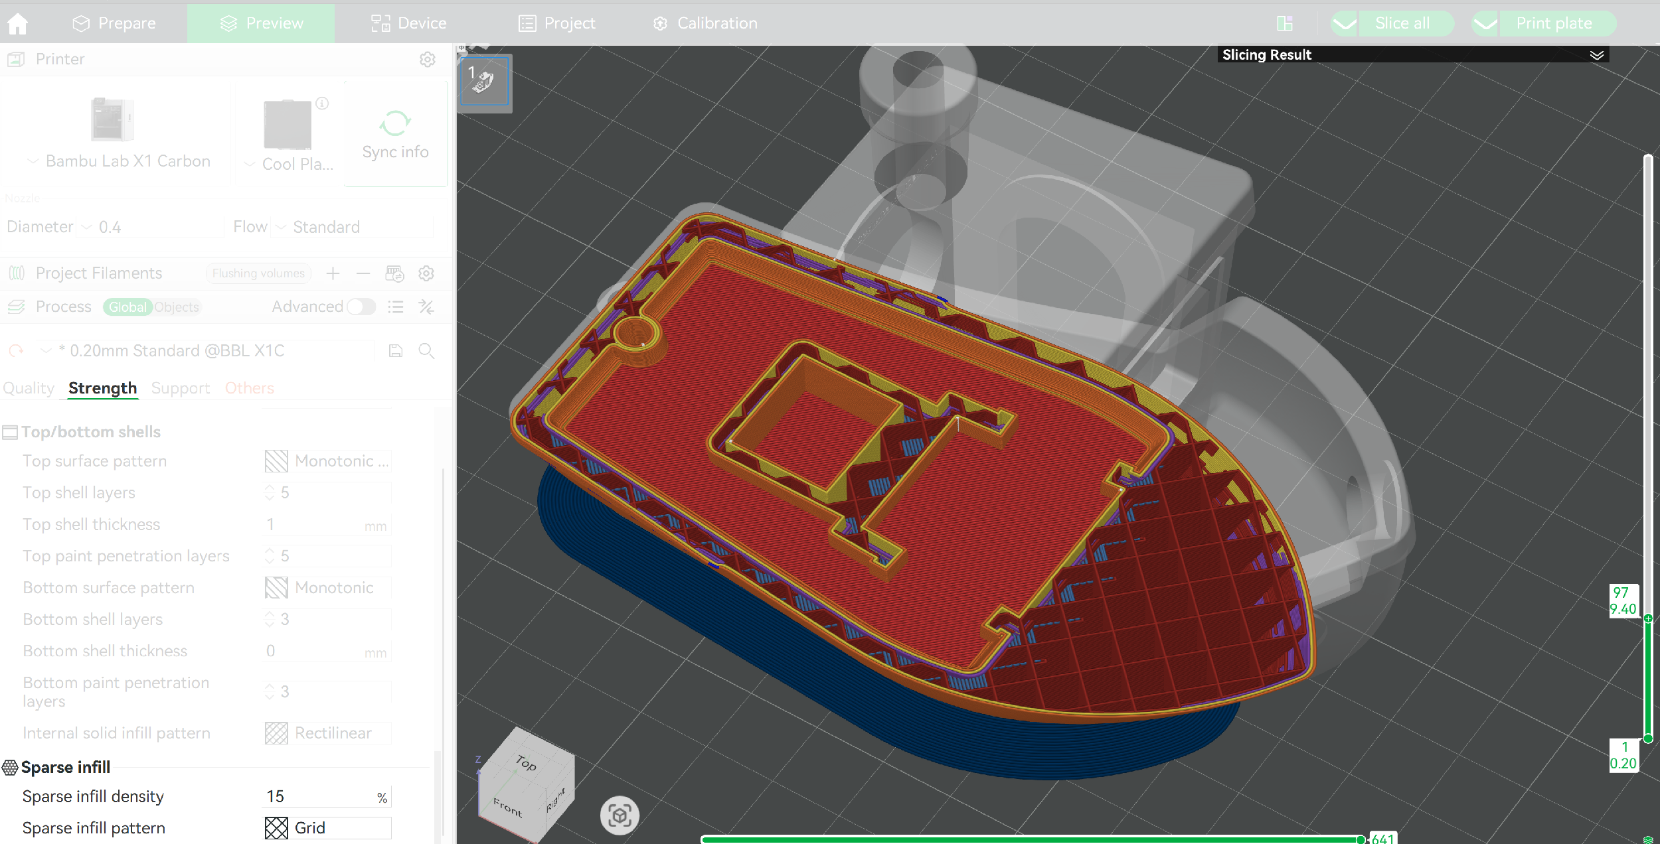
Task: Click the Sync info icon
Action: coord(395,123)
